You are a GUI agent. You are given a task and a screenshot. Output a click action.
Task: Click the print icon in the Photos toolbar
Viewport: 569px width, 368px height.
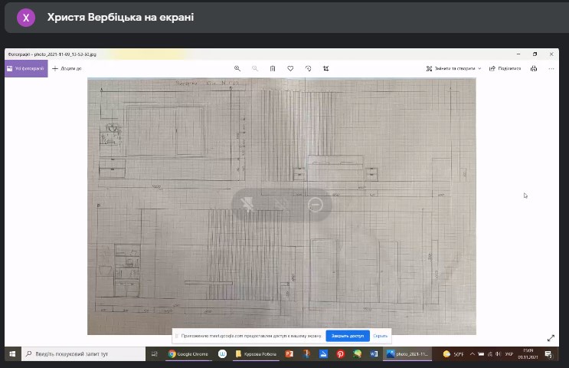pos(533,68)
